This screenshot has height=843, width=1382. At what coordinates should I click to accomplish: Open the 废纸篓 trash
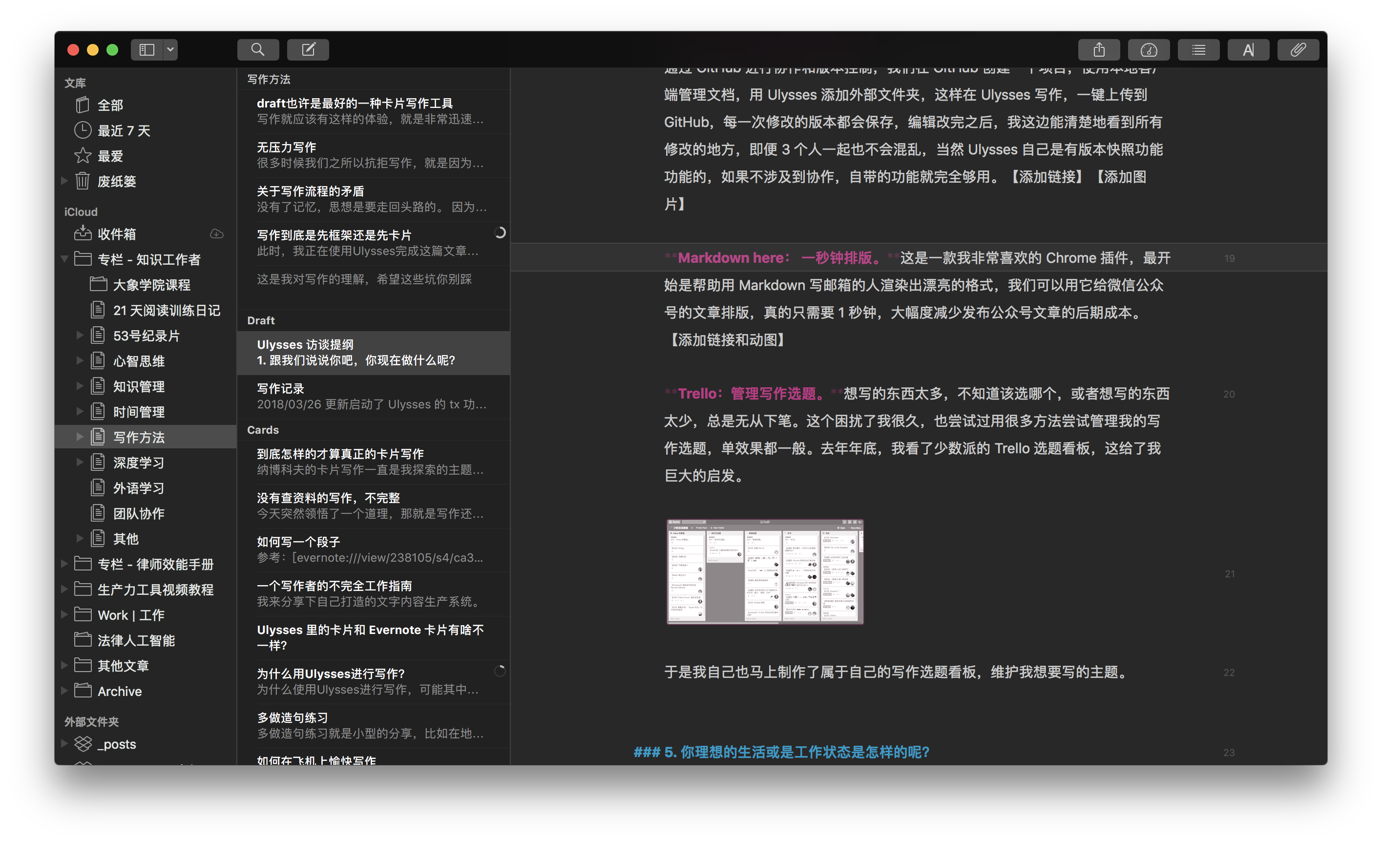click(x=145, y=181)
